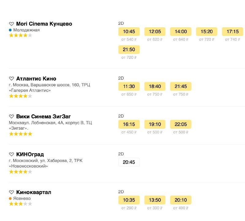Click the star rating of Mori Cinema Кунцево
This screenshot has width=245, height=221.
tap(21, 35)
